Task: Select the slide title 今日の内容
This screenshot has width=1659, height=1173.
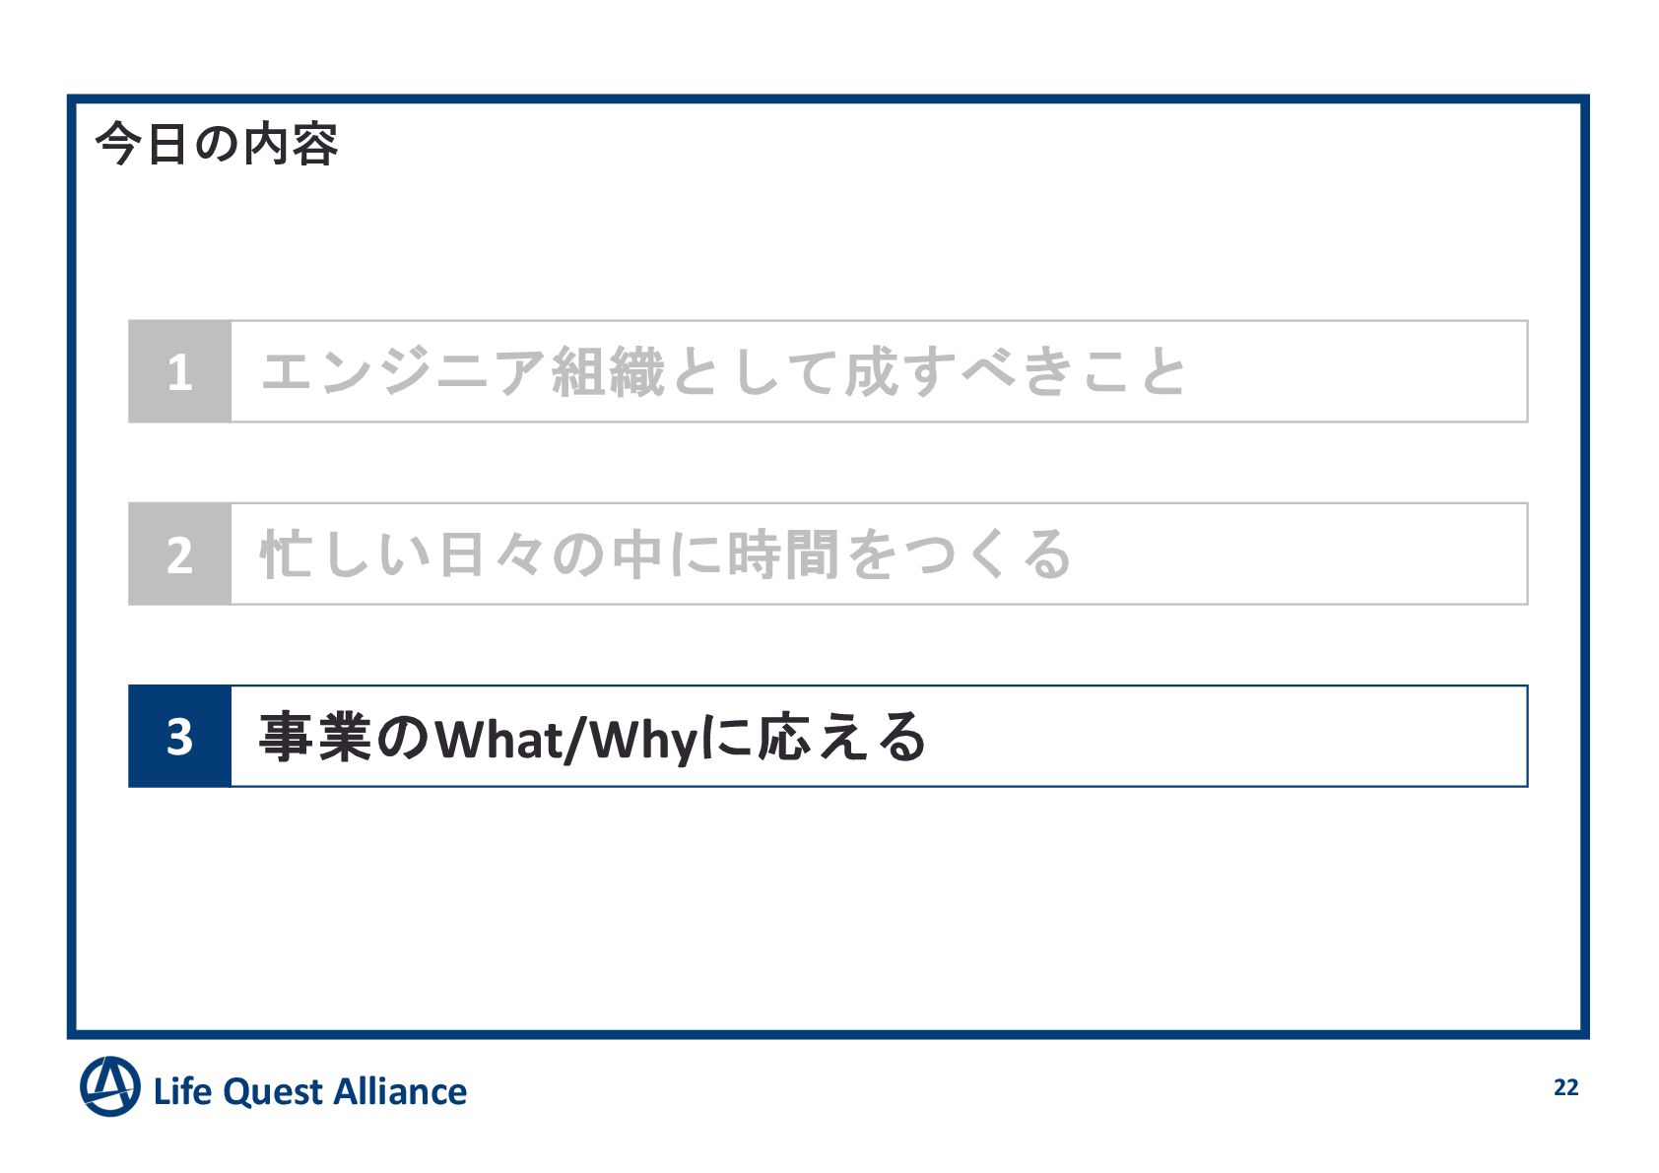Action: click(217, 145)
